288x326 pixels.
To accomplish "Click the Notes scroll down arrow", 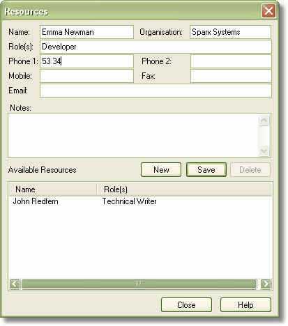I will tap(264, 151).
